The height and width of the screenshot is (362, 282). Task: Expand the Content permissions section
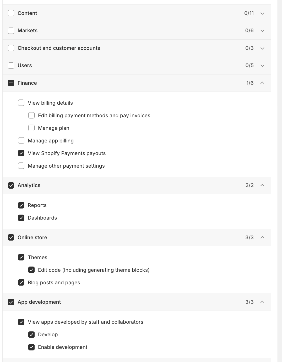tap(262, 13)
